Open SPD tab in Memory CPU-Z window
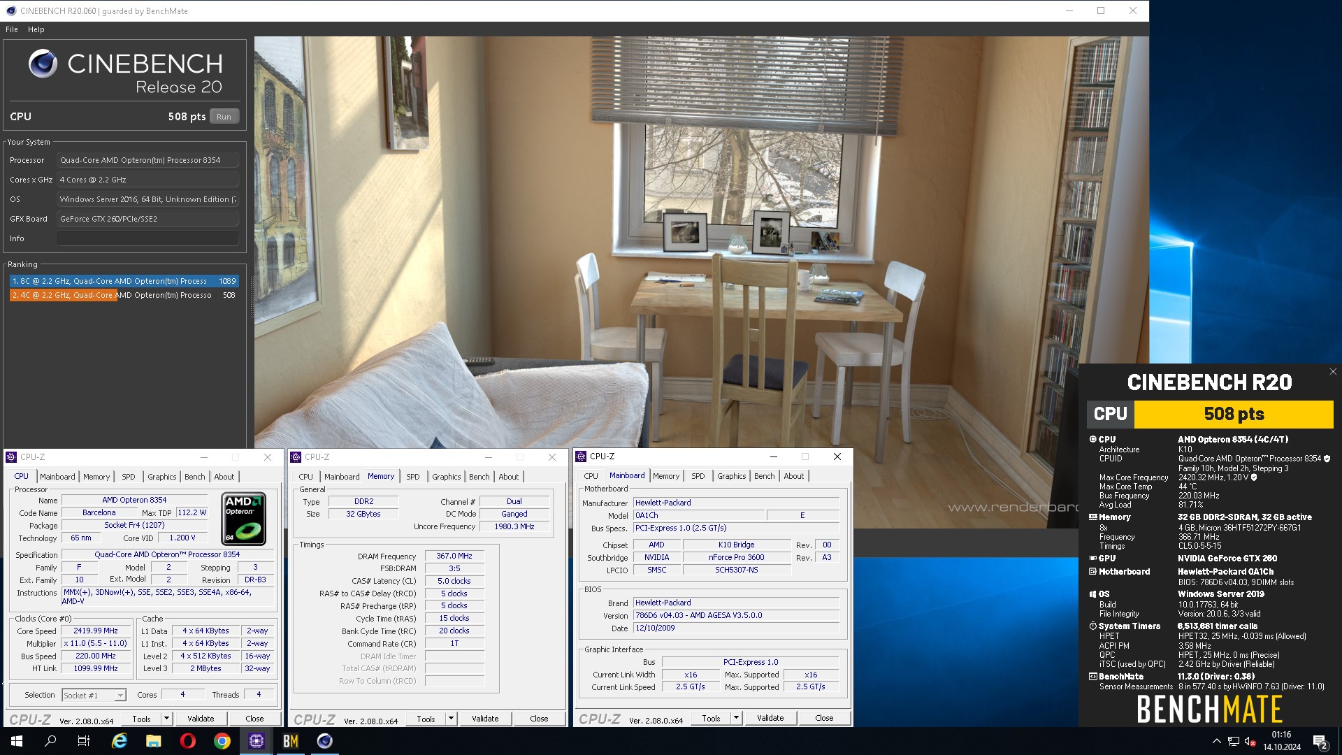The image size is (1342, 755). point(413,477)
